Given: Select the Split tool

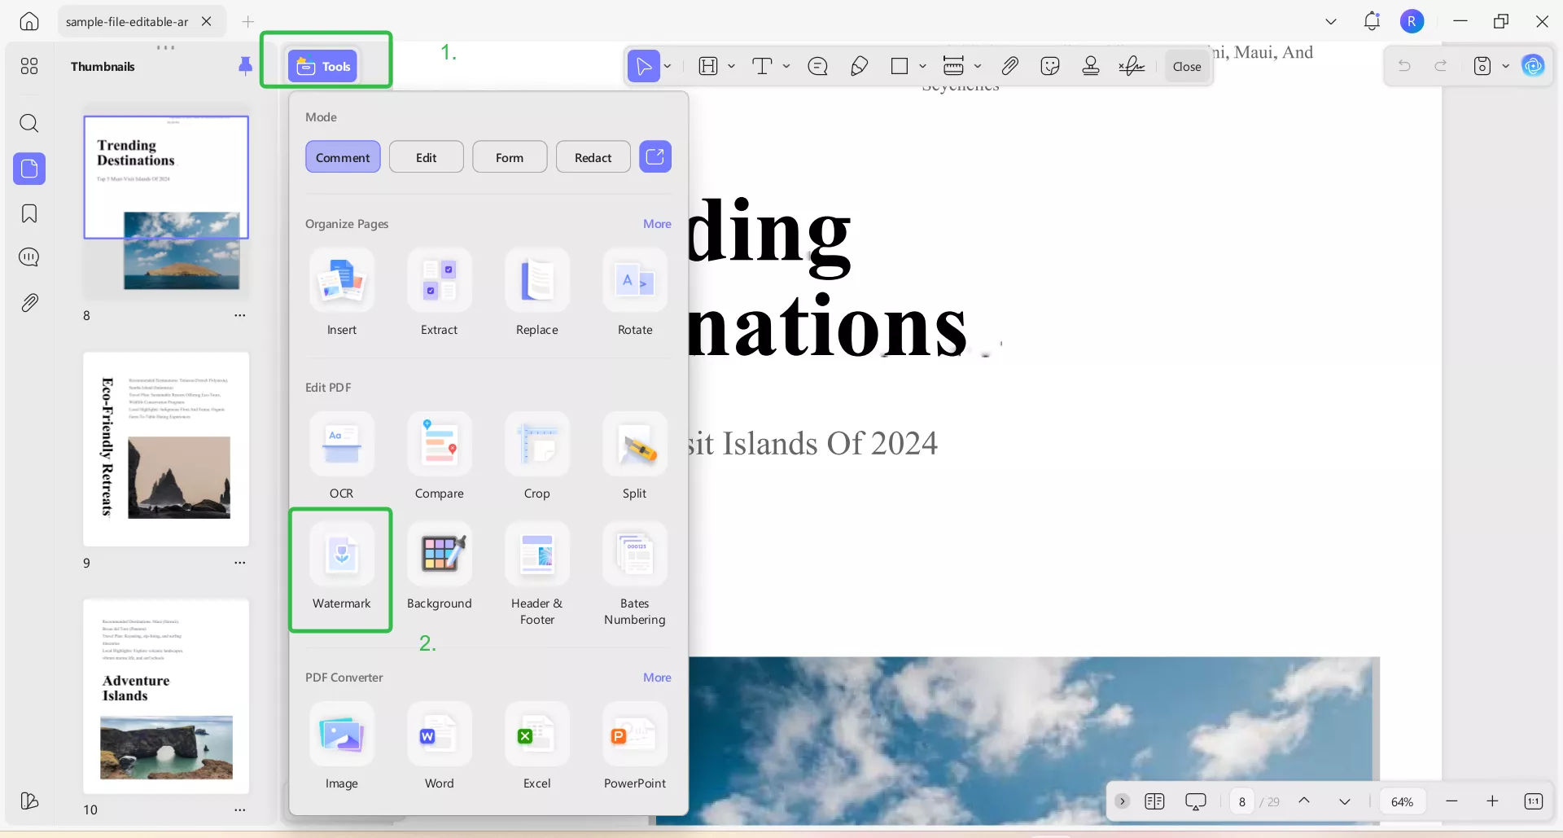Looking at the screenshot, I should 634,457.
